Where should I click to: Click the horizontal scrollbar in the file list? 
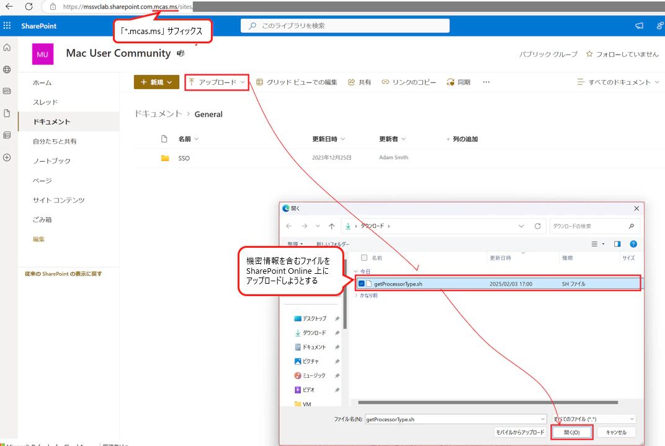[x=488, y=403]
